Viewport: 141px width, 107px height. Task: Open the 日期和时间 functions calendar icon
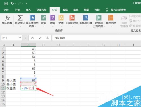tap(72, 18)
